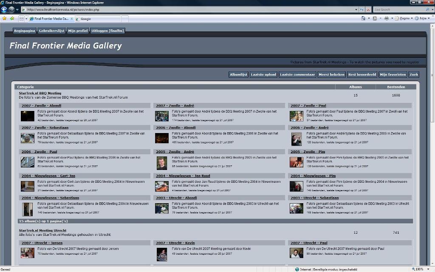Click the browser Forward arrow button
435x272 pixels.
(x=11, y=9)
